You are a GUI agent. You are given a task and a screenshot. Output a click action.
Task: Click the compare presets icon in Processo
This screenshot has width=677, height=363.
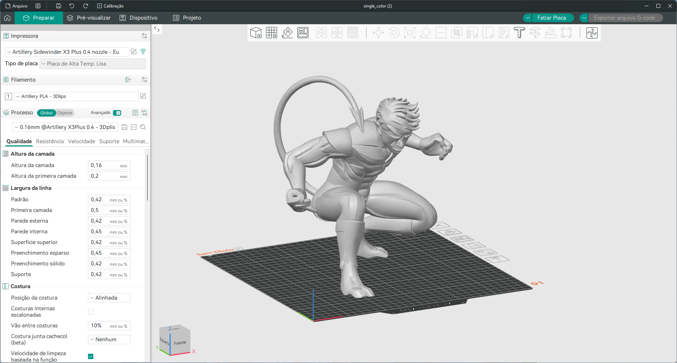144,113
